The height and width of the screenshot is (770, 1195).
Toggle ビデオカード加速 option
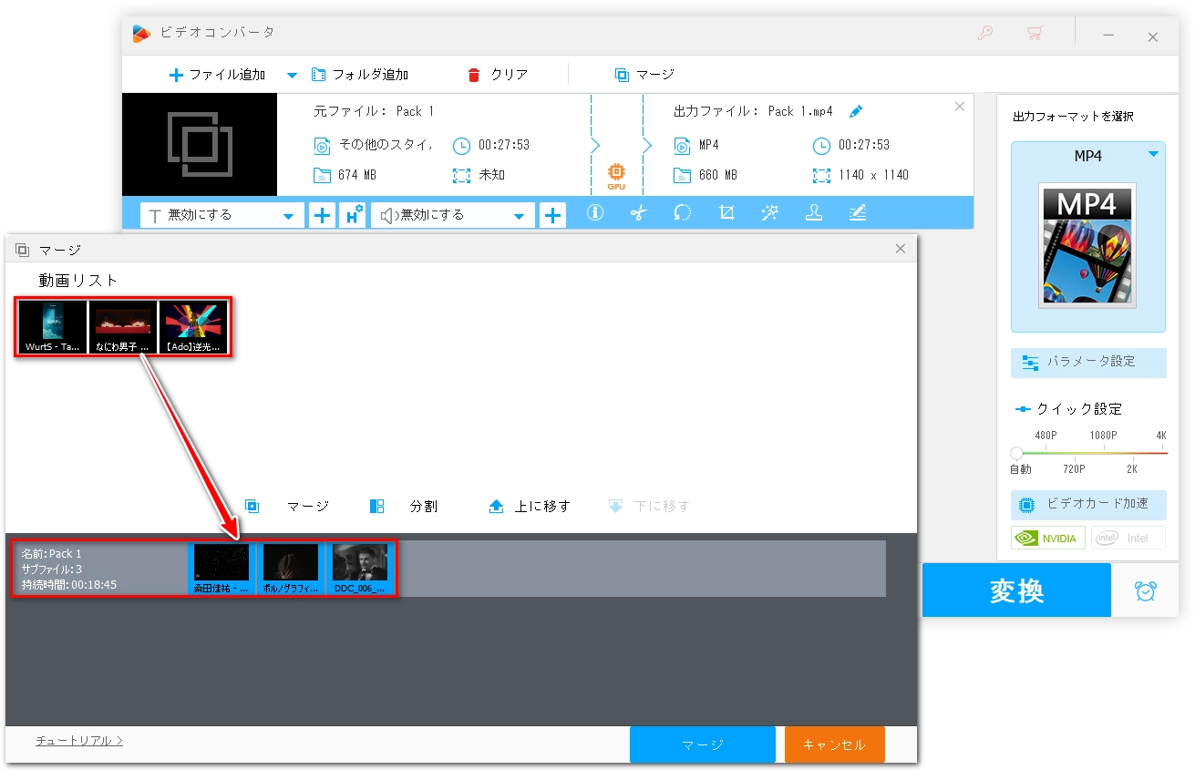click(1088, 504)
